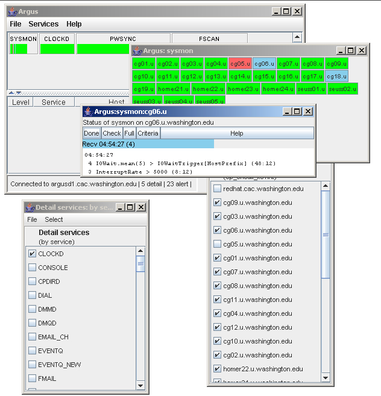The image size is (381, 396).
Task: Click the green seuss01.u host tile
Action: (311, 89)
